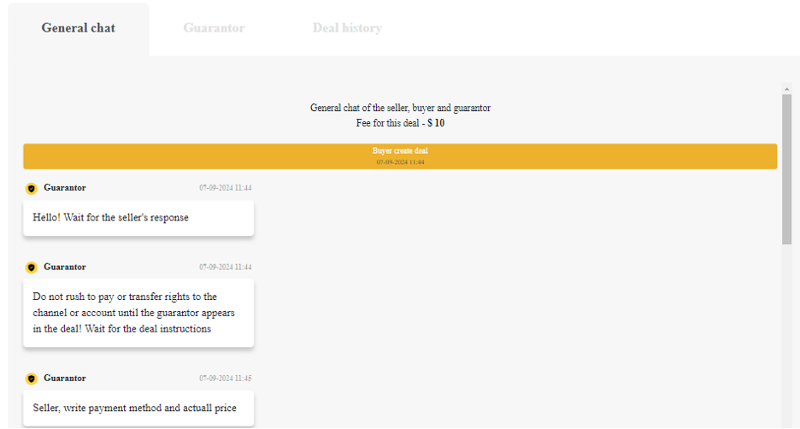Switch to the General chat tab
Screen dimensions: 800x429
[x=79, y=28]
